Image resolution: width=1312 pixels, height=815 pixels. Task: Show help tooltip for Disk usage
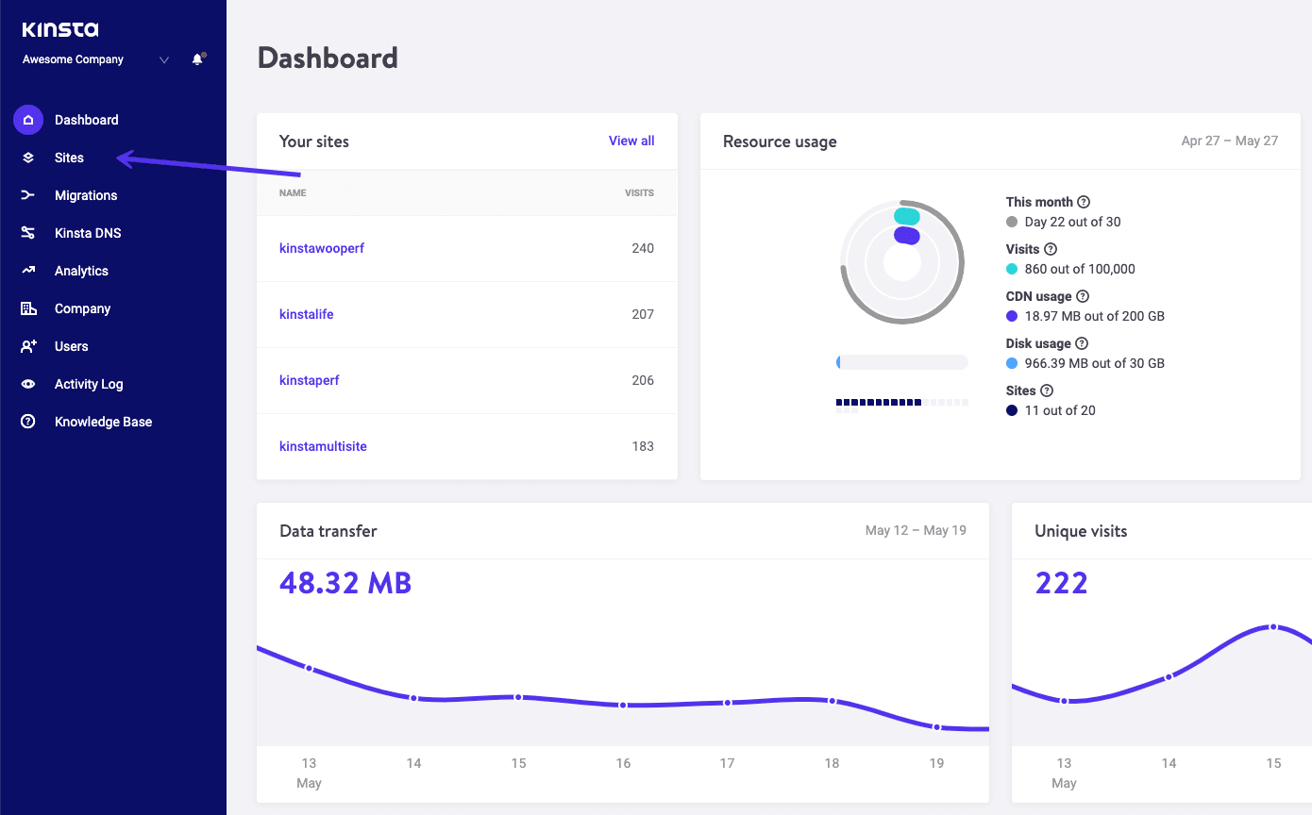pos(1082,343)
